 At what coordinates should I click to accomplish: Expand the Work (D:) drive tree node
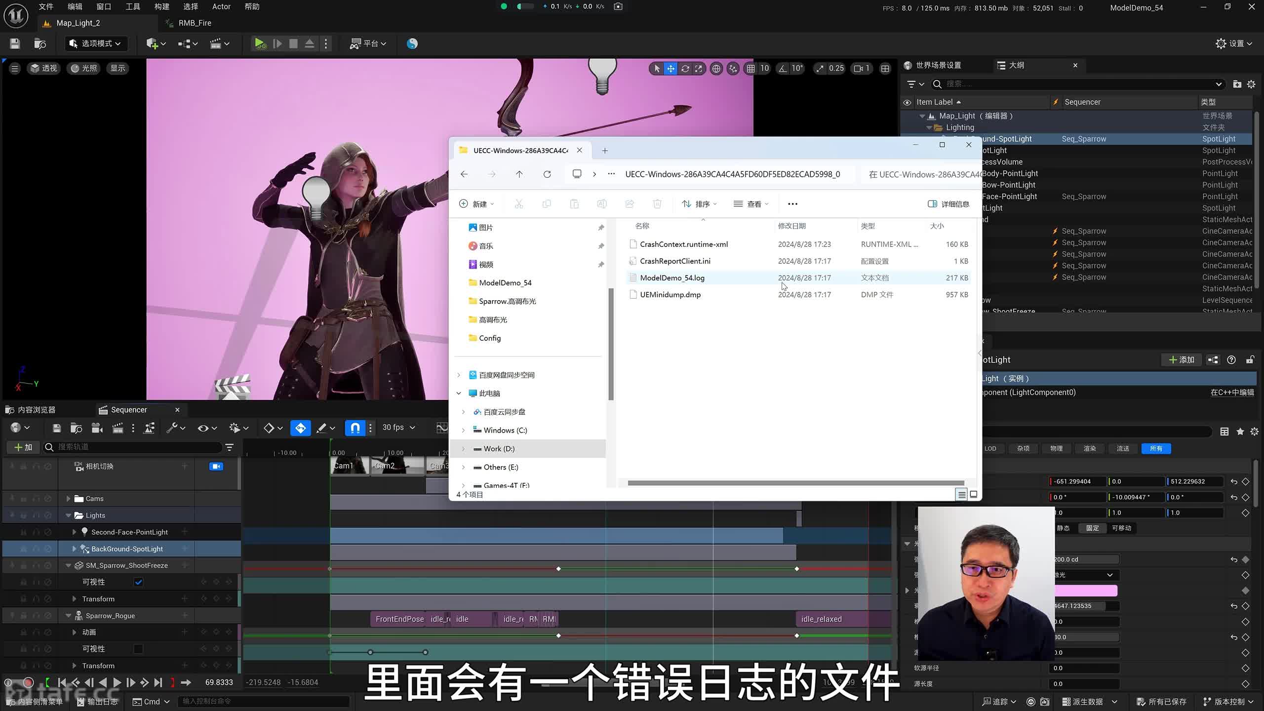tap(463, 449)
